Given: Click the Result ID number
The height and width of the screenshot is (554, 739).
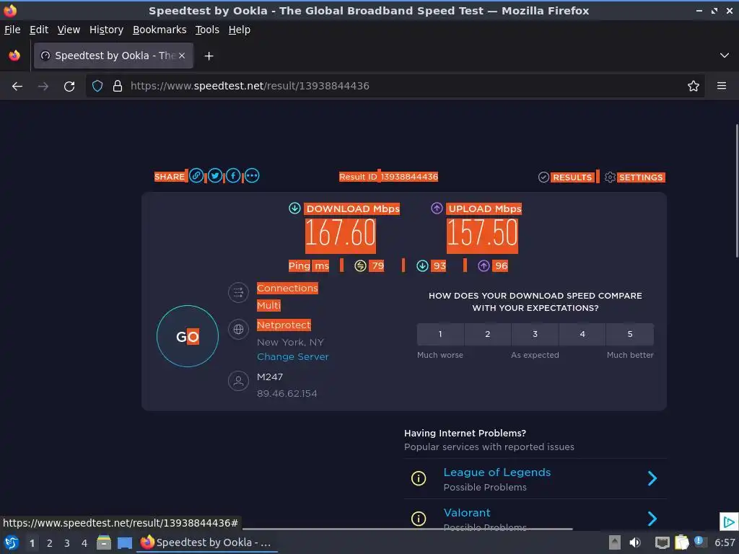Looking at the screenshot, I should [x=410, y=177].
